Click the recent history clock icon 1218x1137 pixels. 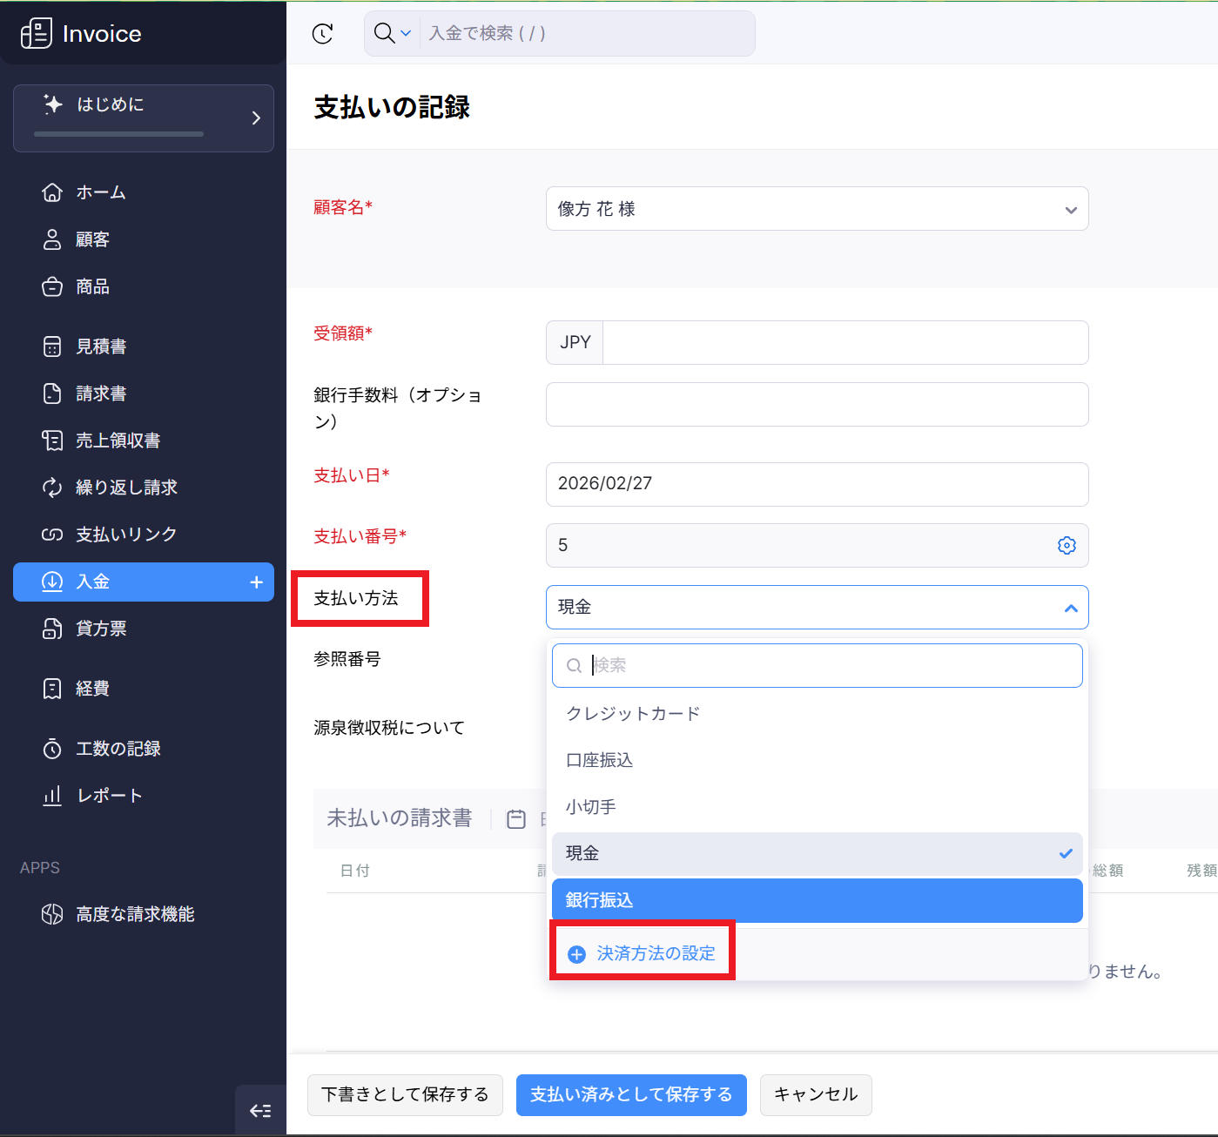(x=322, y=34)
